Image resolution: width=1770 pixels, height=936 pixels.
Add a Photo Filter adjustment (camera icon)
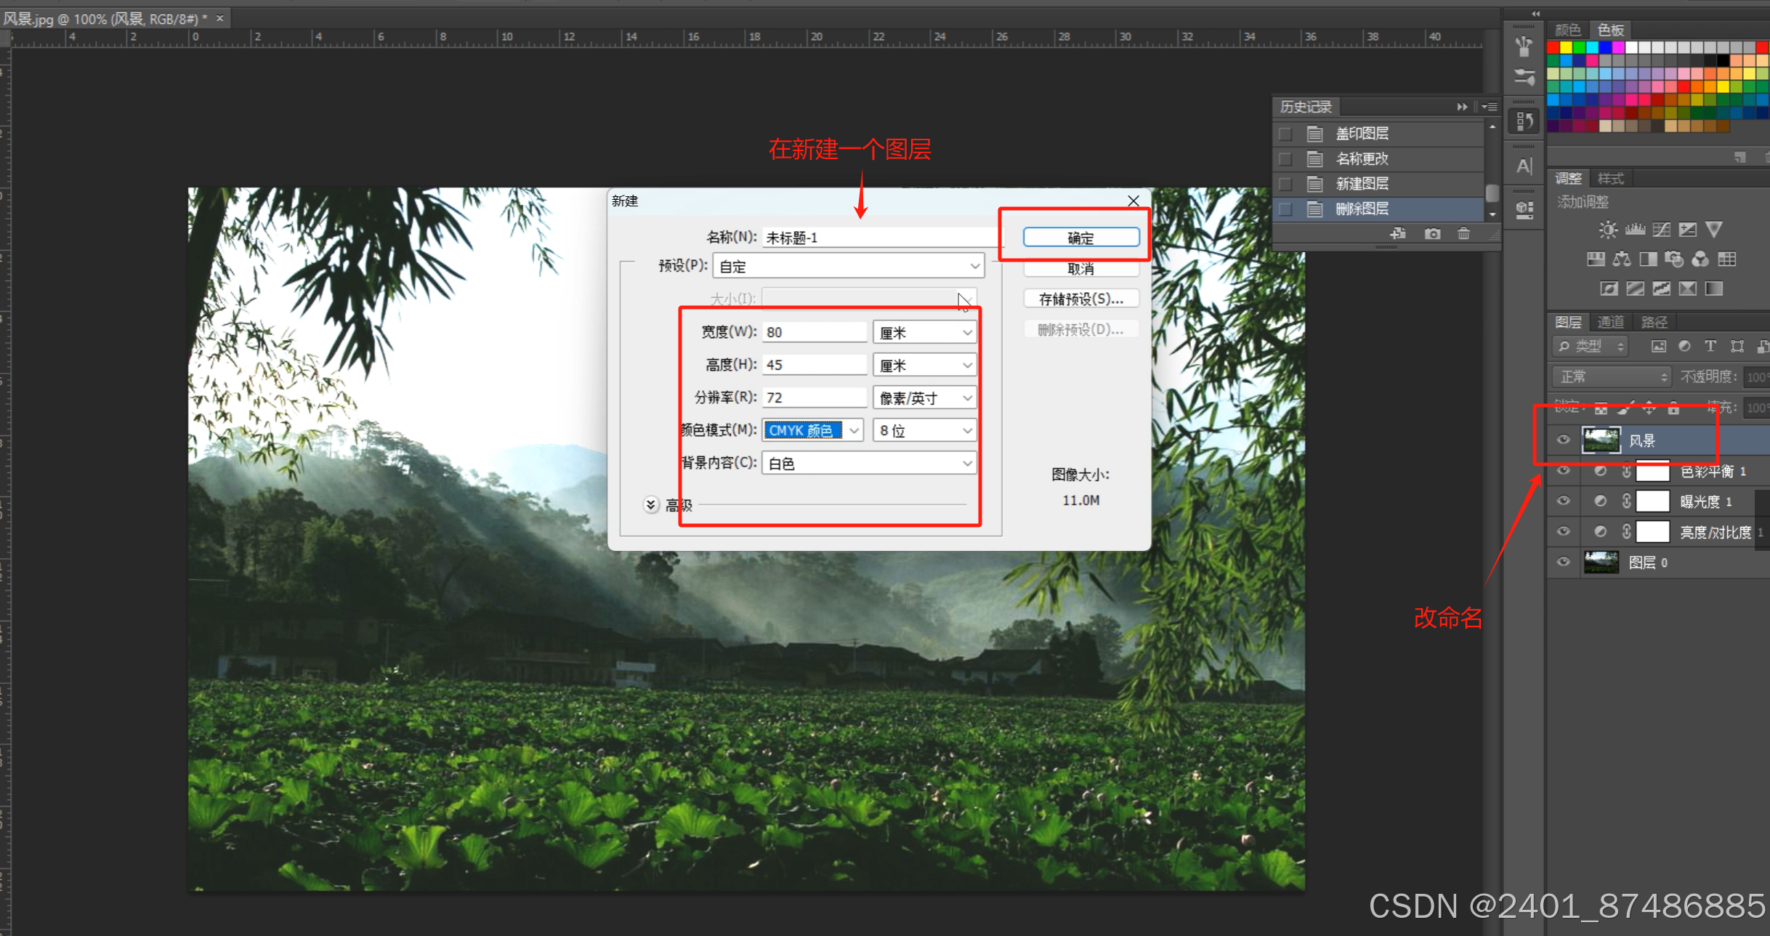tap(1674, 259)
